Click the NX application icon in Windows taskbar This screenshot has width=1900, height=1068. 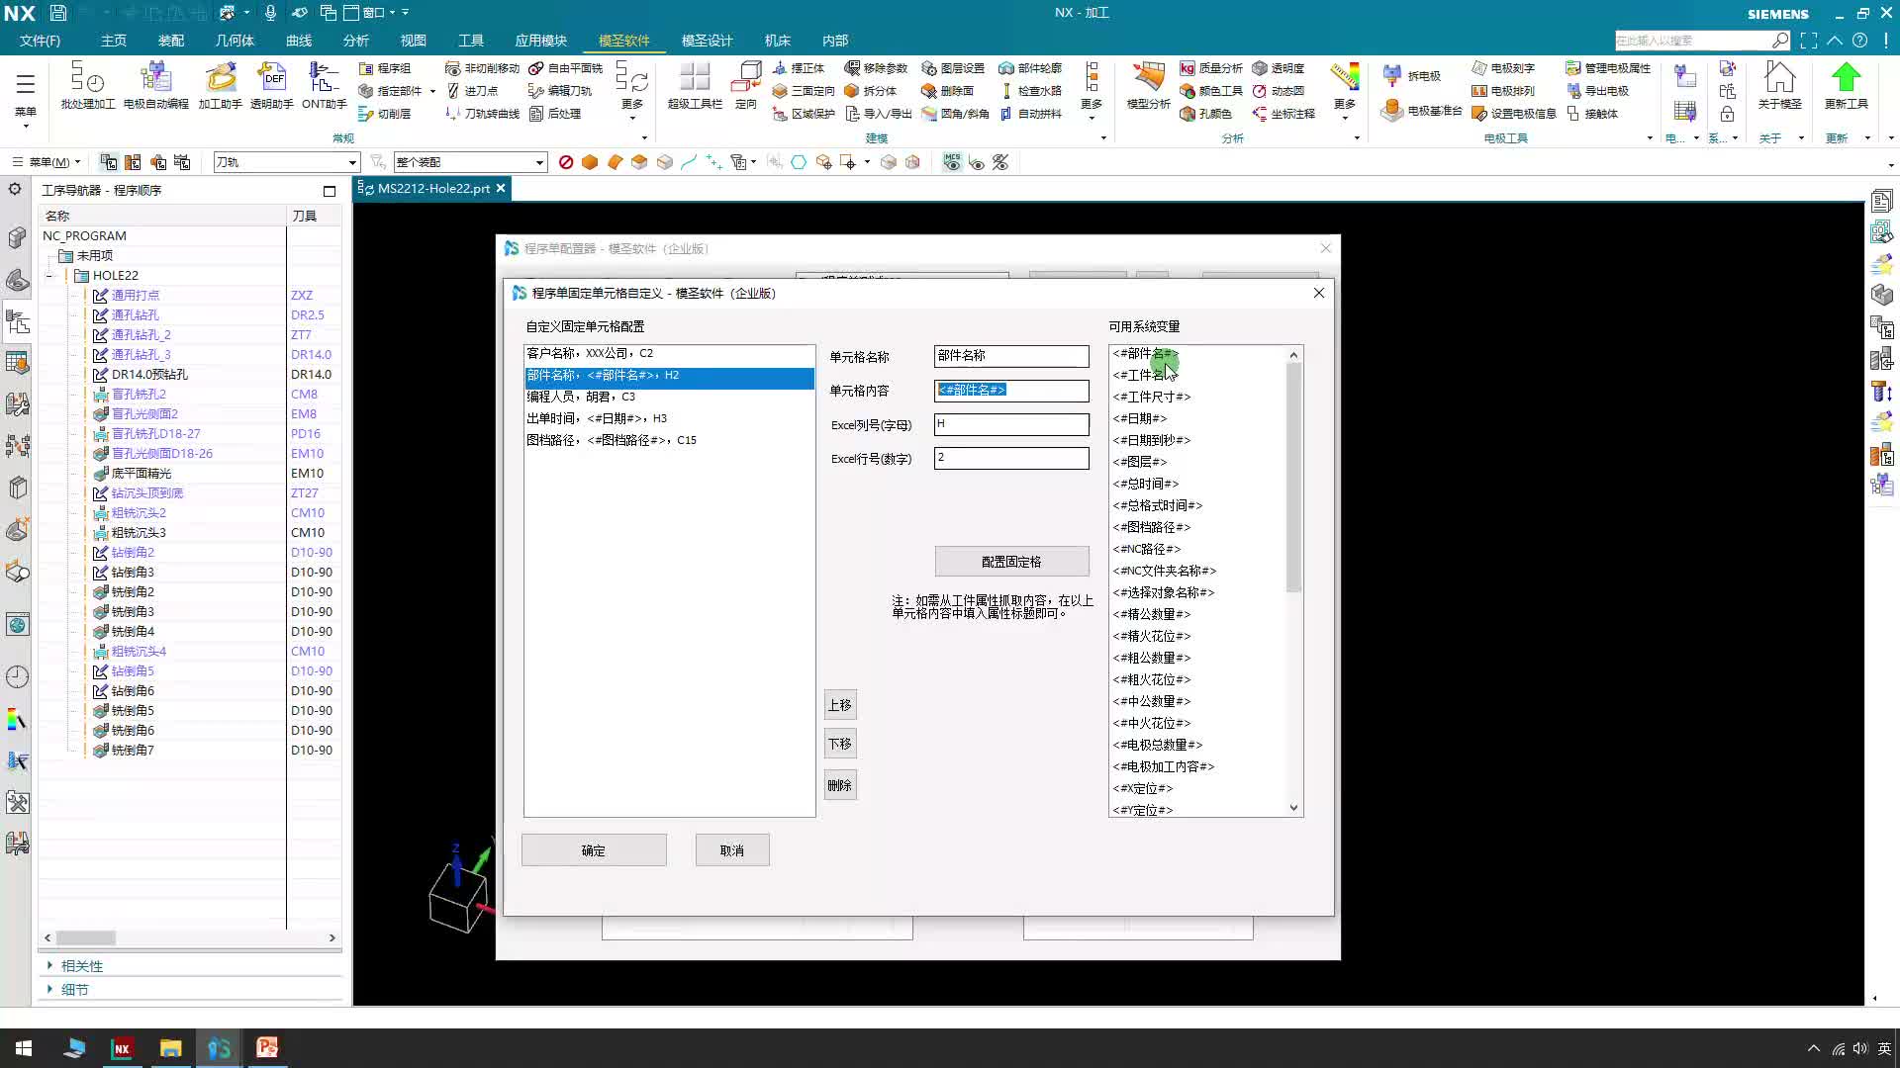(x=122, y=1048)
